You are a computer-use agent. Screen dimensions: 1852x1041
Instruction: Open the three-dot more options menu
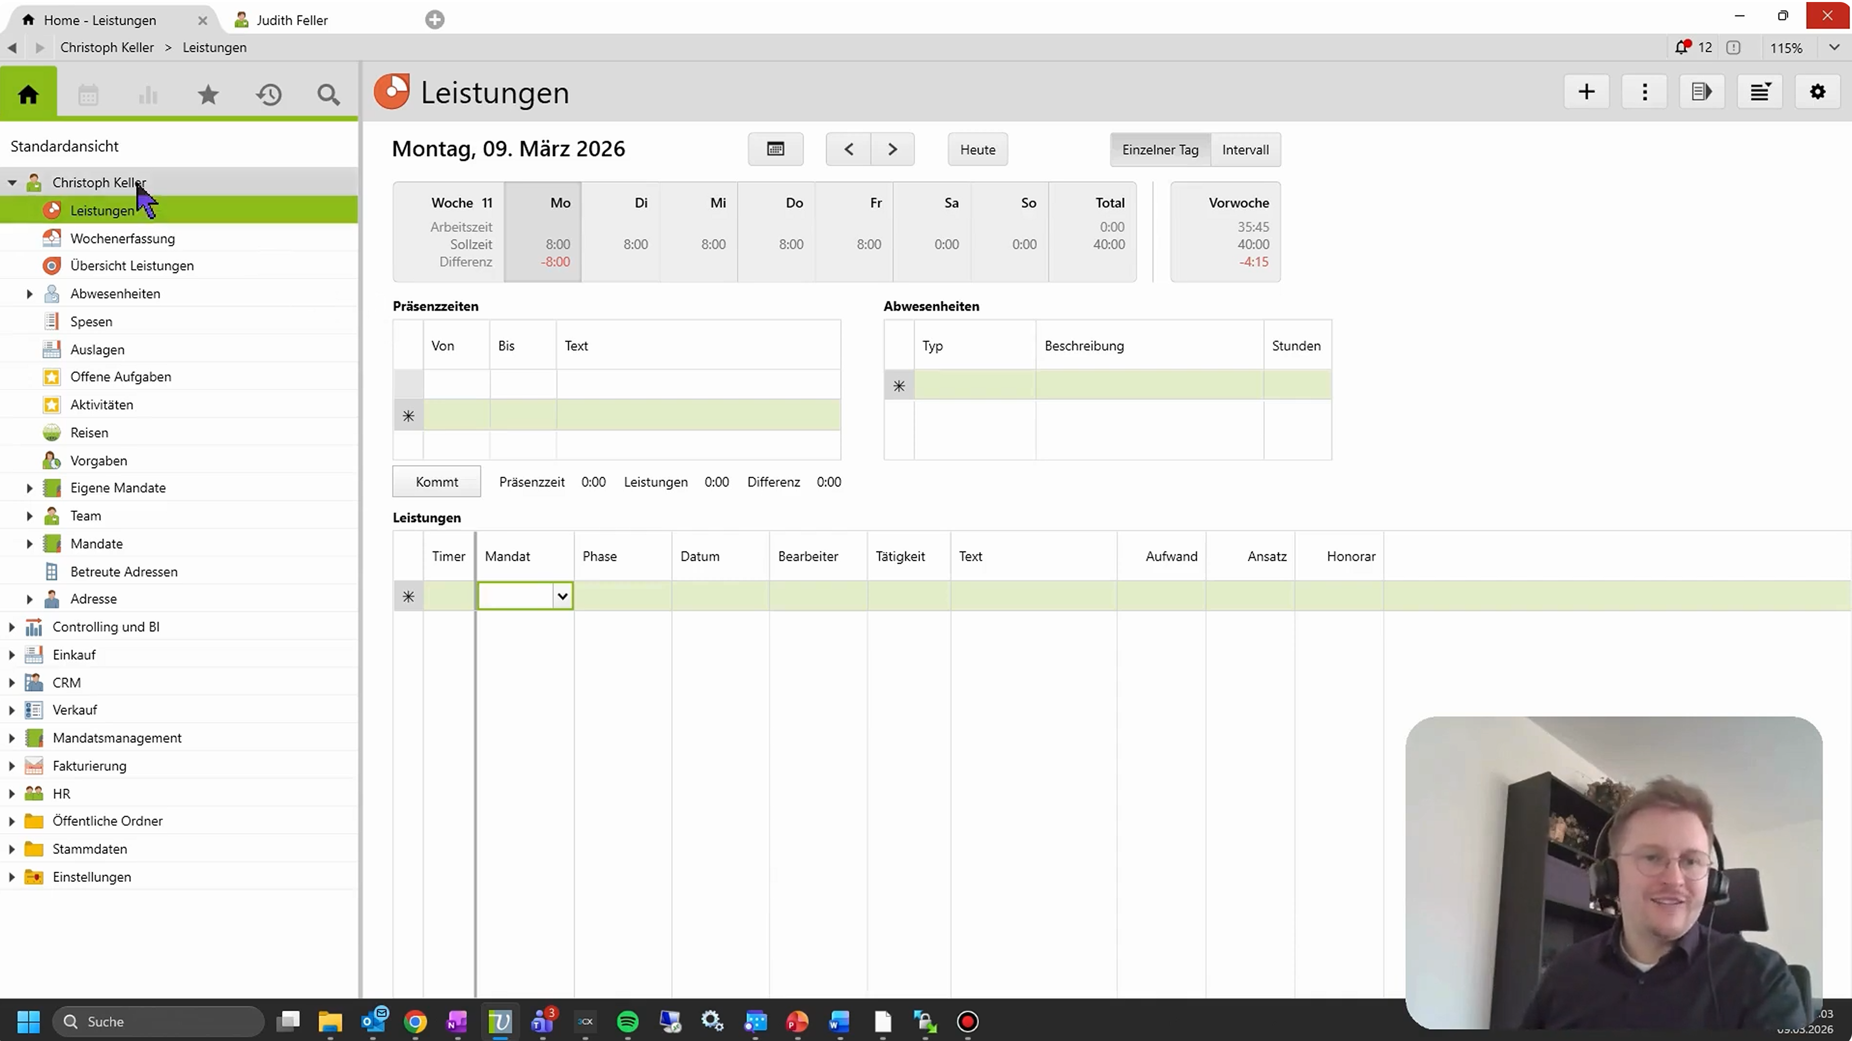(x=1644, y=91)
